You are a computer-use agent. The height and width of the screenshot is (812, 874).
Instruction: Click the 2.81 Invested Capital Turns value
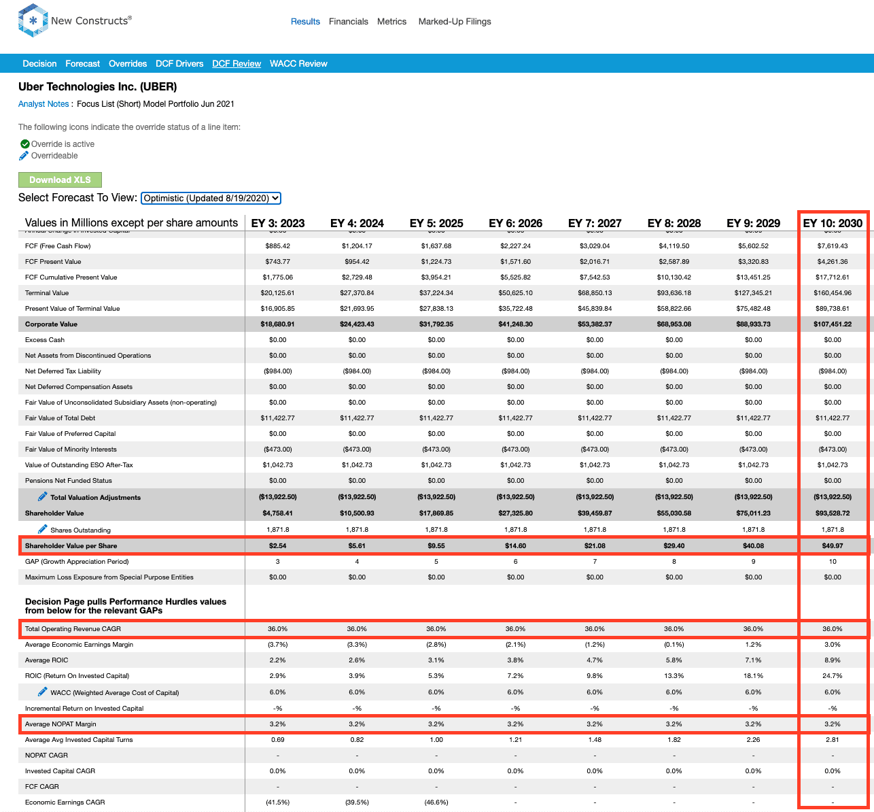coord(833,740)
